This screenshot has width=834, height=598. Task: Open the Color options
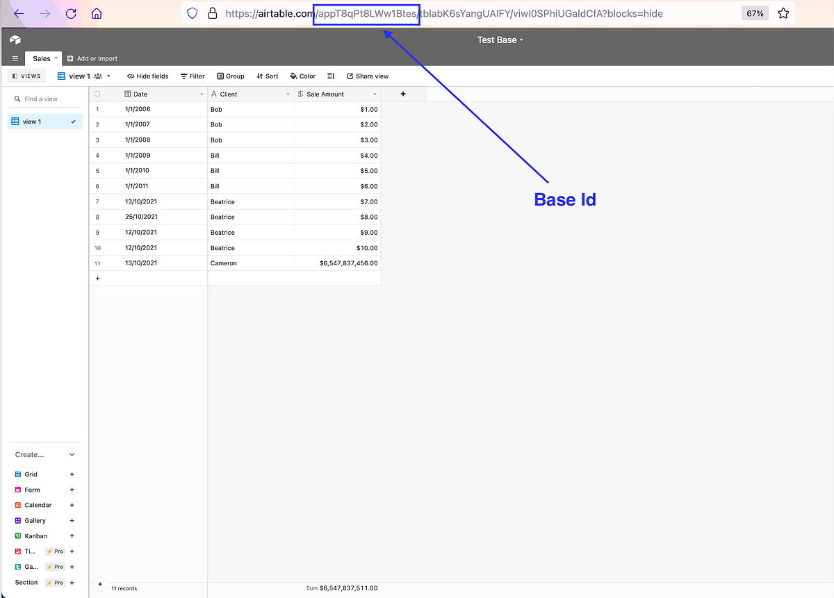(x=302, y=76)
